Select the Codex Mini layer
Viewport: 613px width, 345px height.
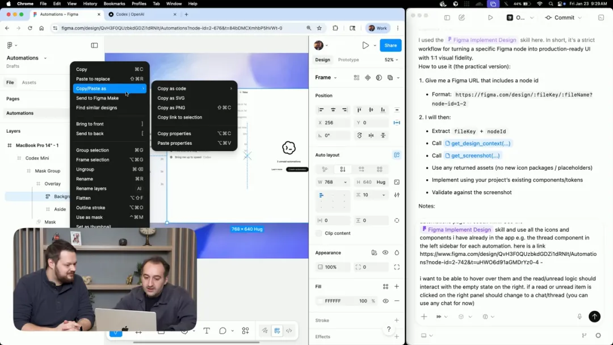pyautogui.click(x=37, y=158)
